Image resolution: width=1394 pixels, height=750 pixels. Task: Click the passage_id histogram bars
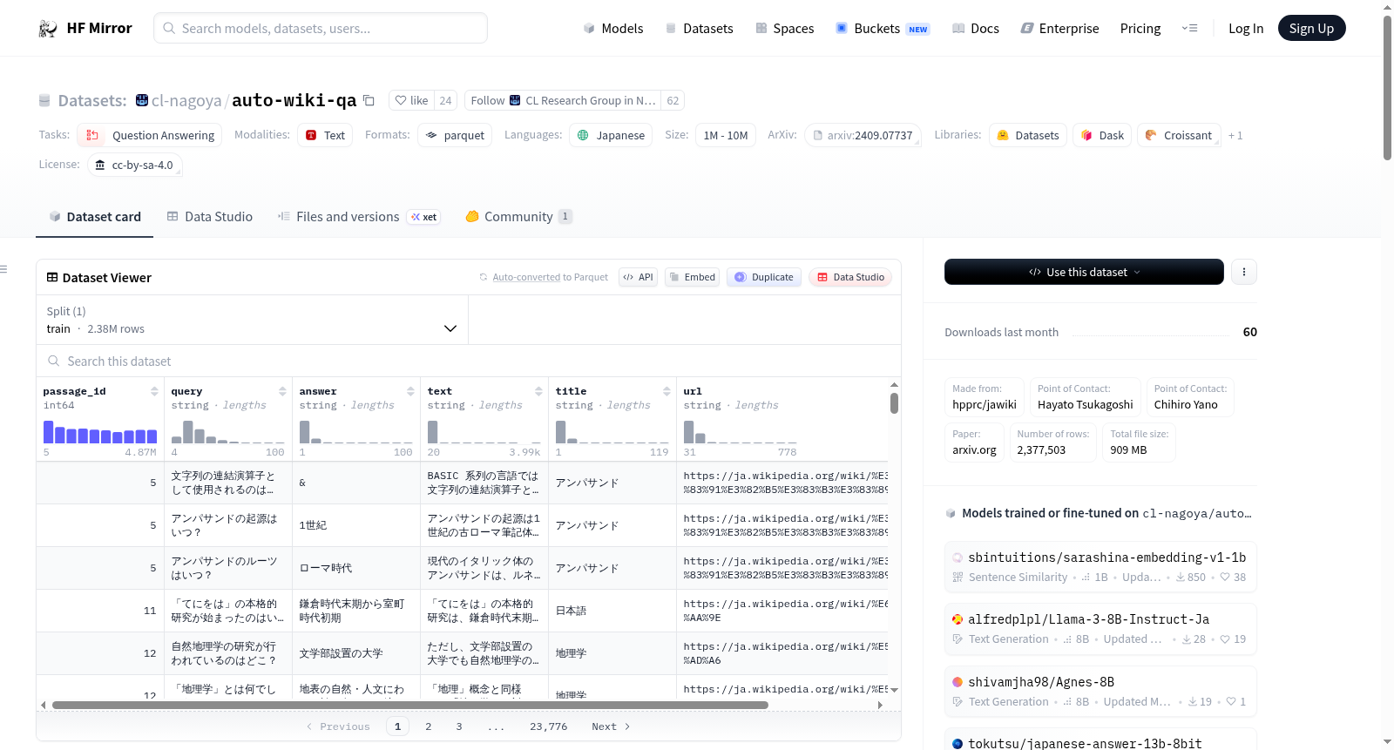pos(100,432)
